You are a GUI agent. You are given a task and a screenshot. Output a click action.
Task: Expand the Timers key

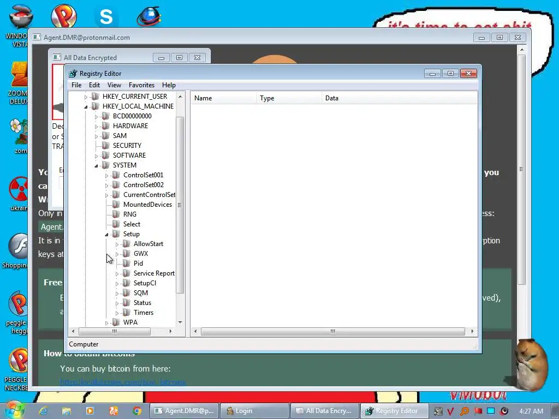tap(117, 313)
